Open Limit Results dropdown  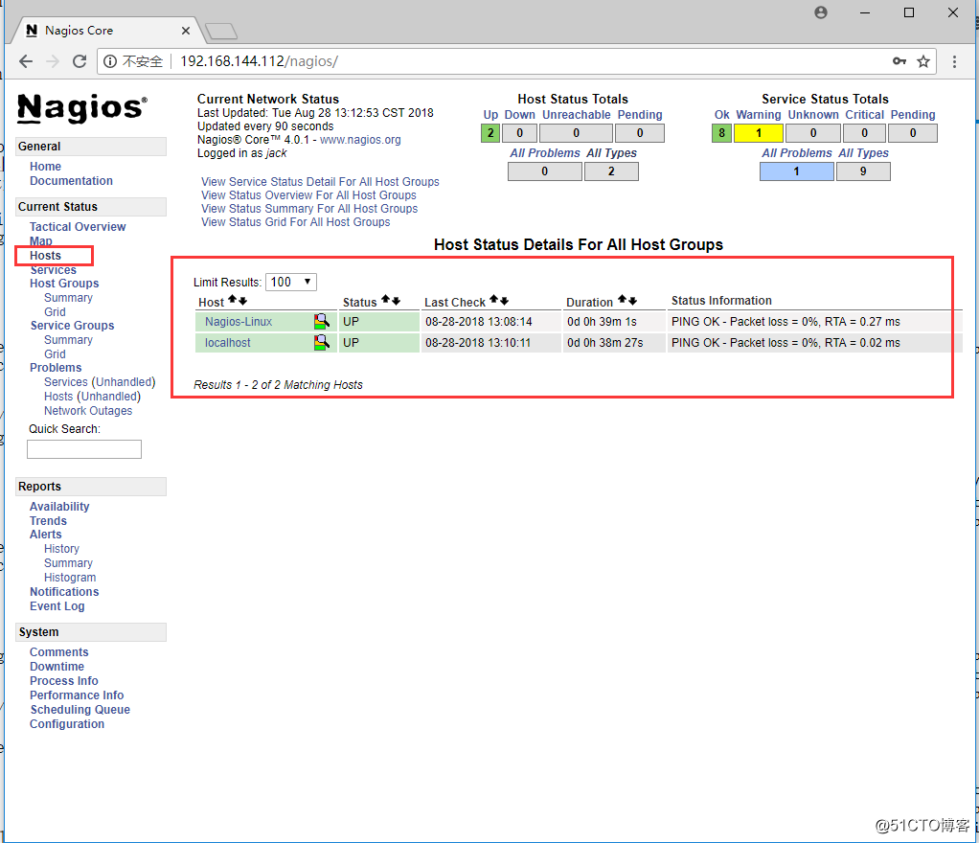pos(291,283)
